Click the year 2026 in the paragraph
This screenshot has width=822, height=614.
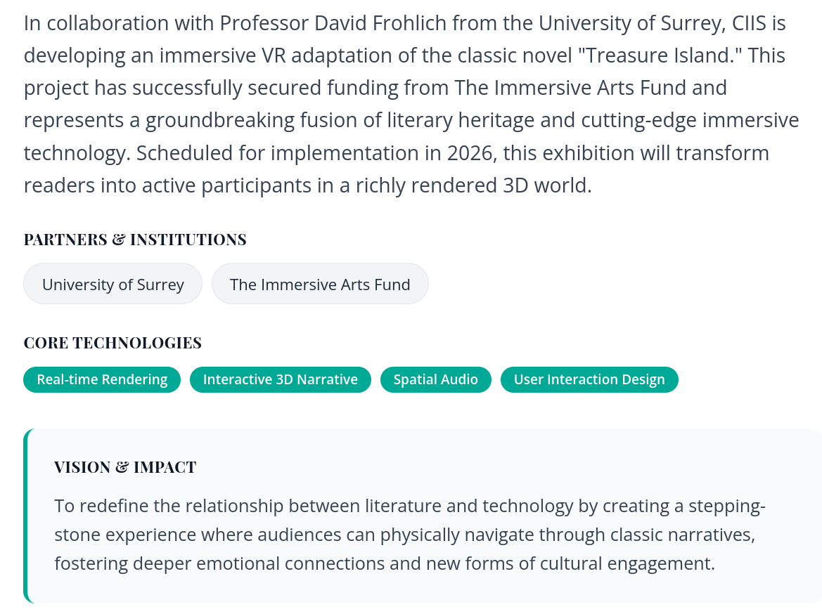click(x=466, y=152)
